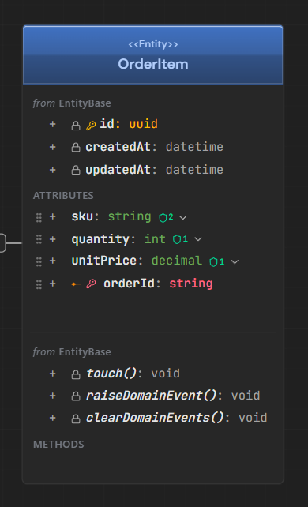Click the plus visibility marker before updatedAt

(x=53, y=170)
